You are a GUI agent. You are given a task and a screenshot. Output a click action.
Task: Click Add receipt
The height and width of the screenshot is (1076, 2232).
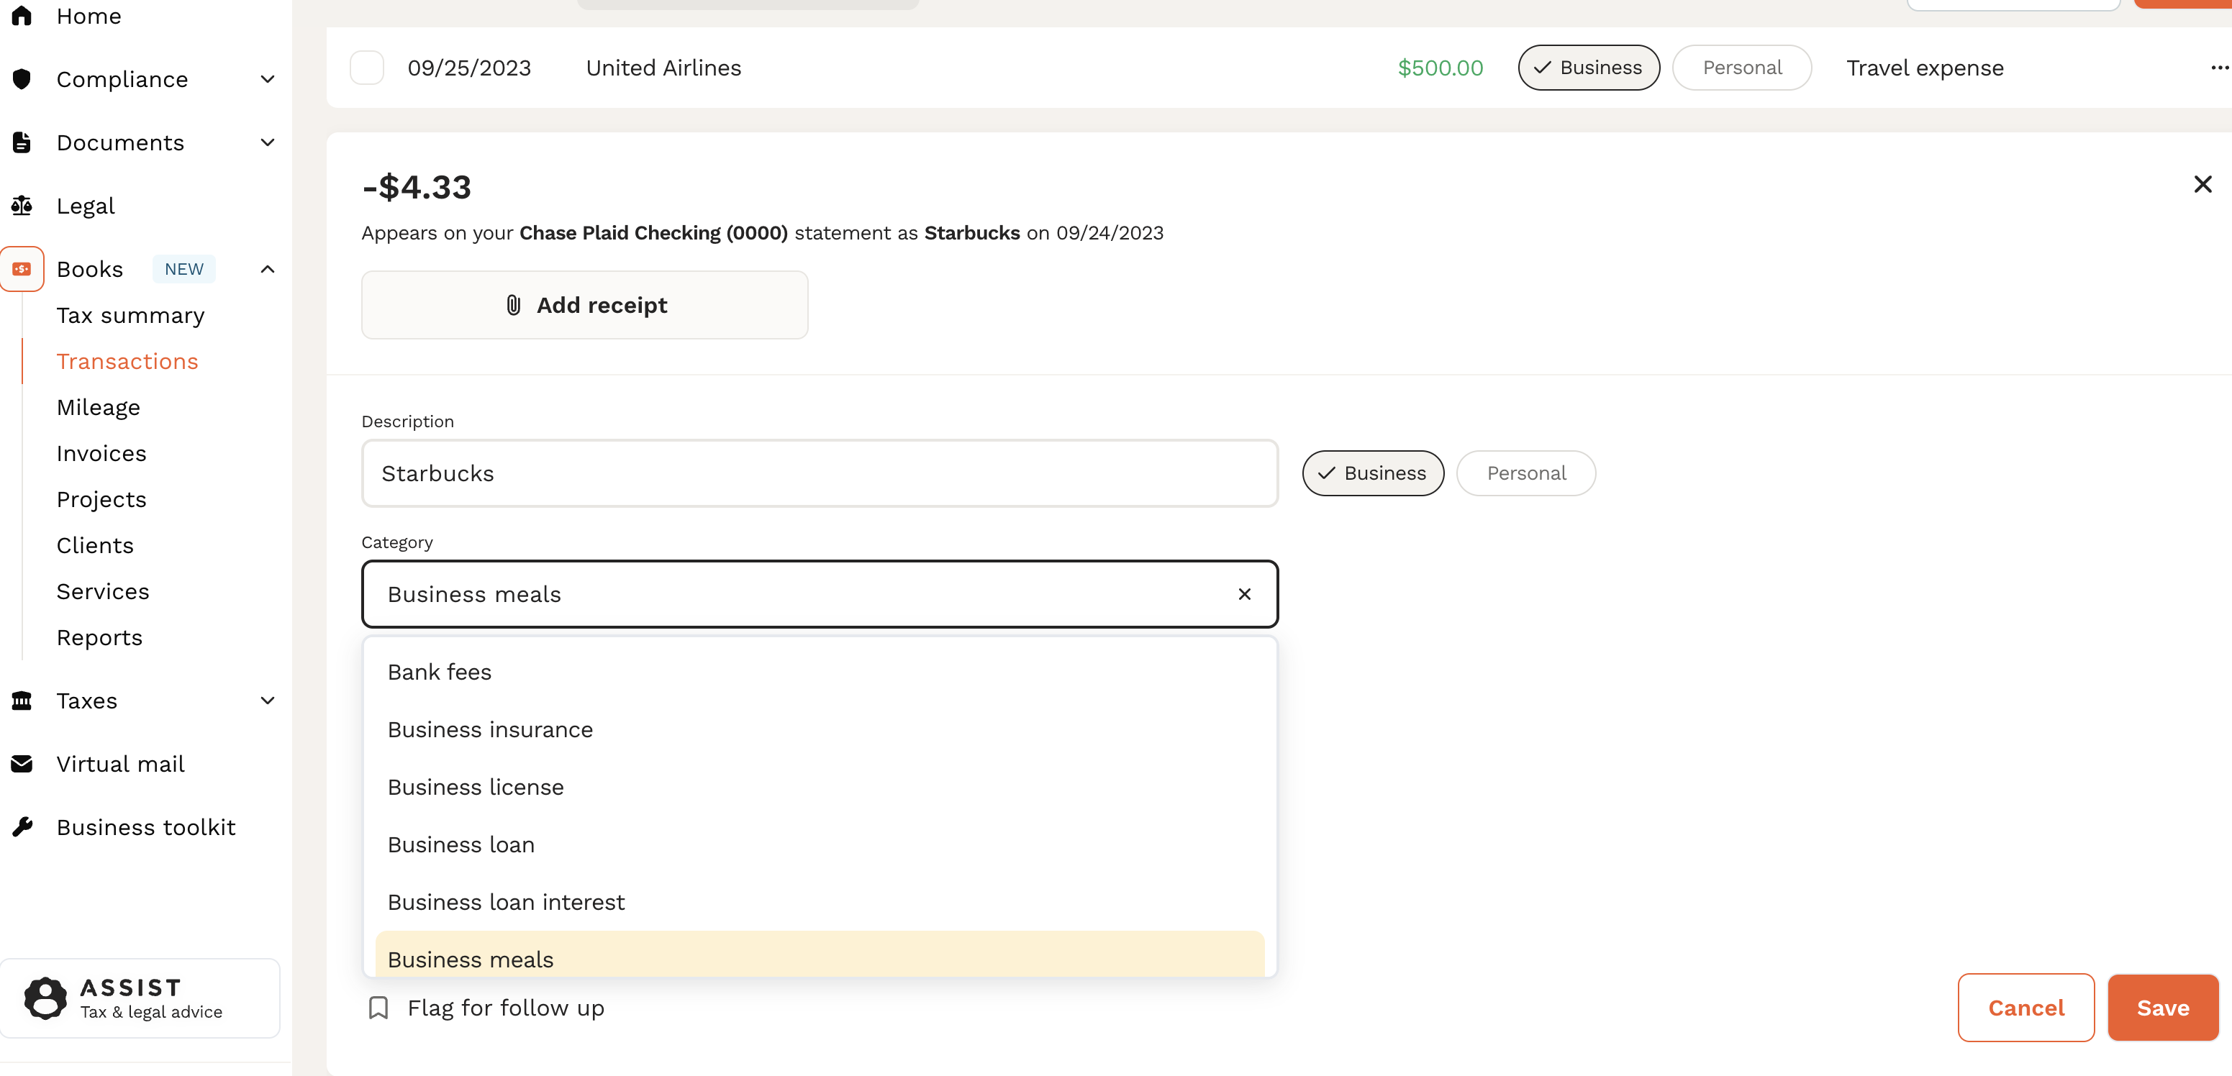(584, 304)
